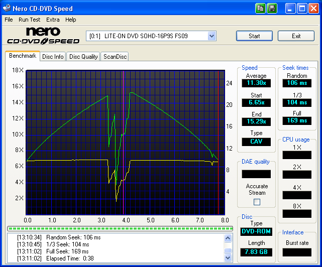Click the empty Burst rate field
Viewport: 322px width, 267px height.
click(297, 252)
